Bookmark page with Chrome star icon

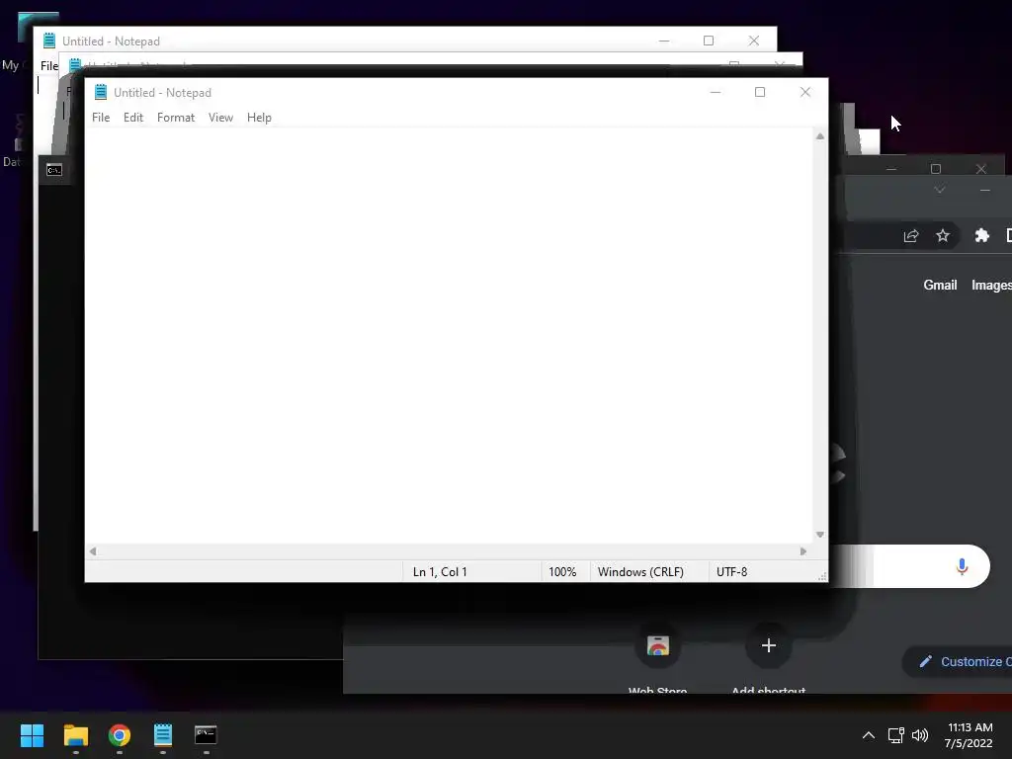point(942,235)
